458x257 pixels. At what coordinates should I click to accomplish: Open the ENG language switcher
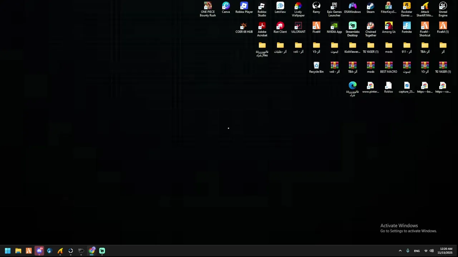pos(417,251)
